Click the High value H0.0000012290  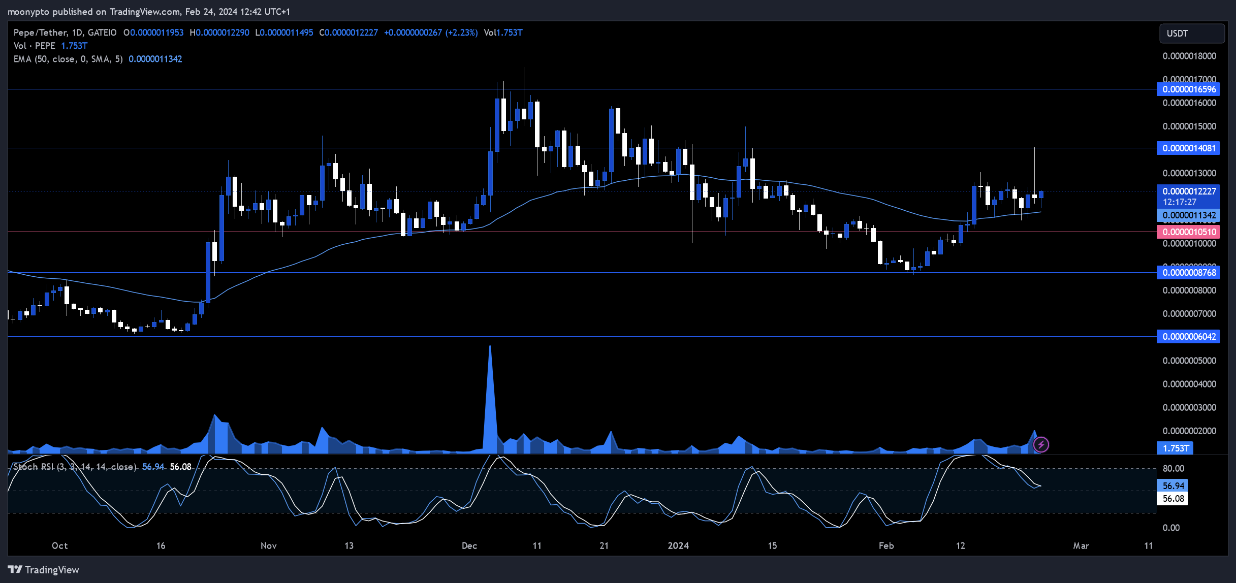pos(219,33)
